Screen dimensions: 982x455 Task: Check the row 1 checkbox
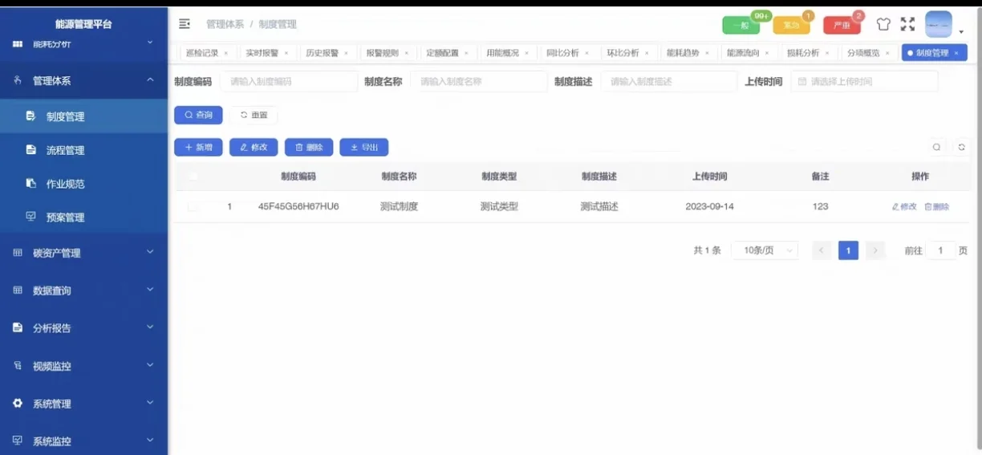193,207
